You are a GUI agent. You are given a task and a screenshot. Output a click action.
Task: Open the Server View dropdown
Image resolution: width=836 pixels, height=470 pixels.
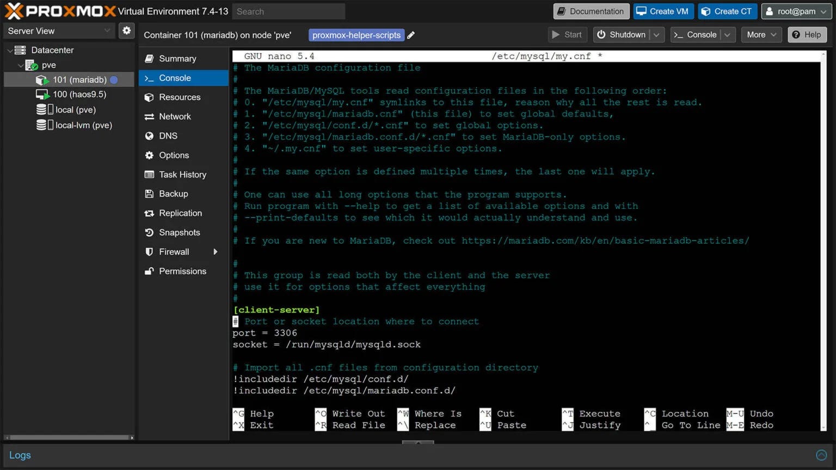pos(59,31)
